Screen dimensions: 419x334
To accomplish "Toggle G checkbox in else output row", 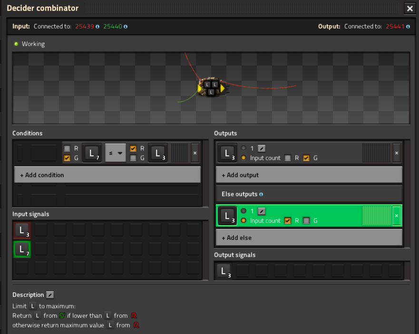I will [306, 221].
